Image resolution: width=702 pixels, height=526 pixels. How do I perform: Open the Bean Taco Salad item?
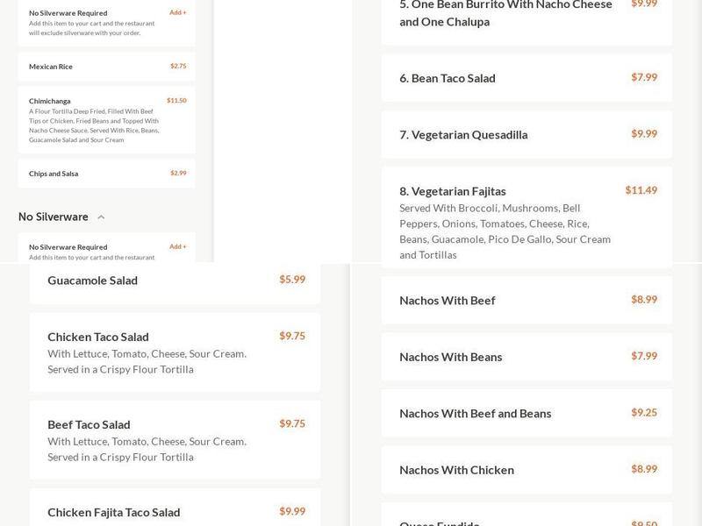526,78
